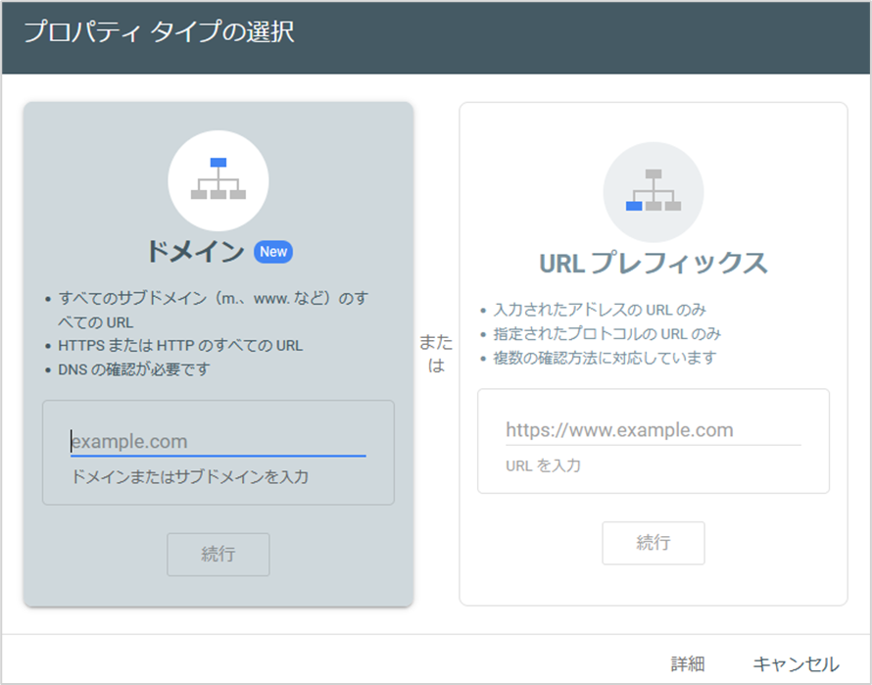Click the 'すべてのサブドメイン' bullet text
Screen dimensions: 872x685
(x=213, y=310)
